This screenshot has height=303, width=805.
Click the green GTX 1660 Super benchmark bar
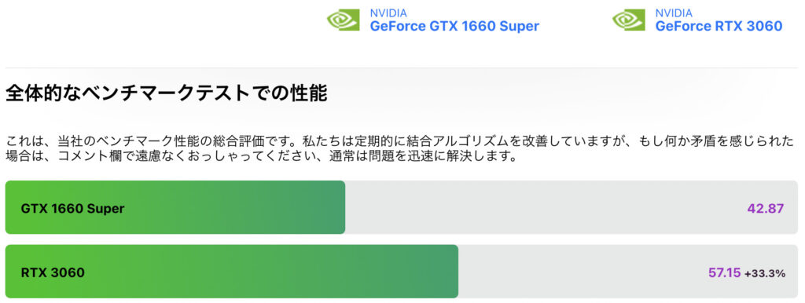(x=175, y=207)
